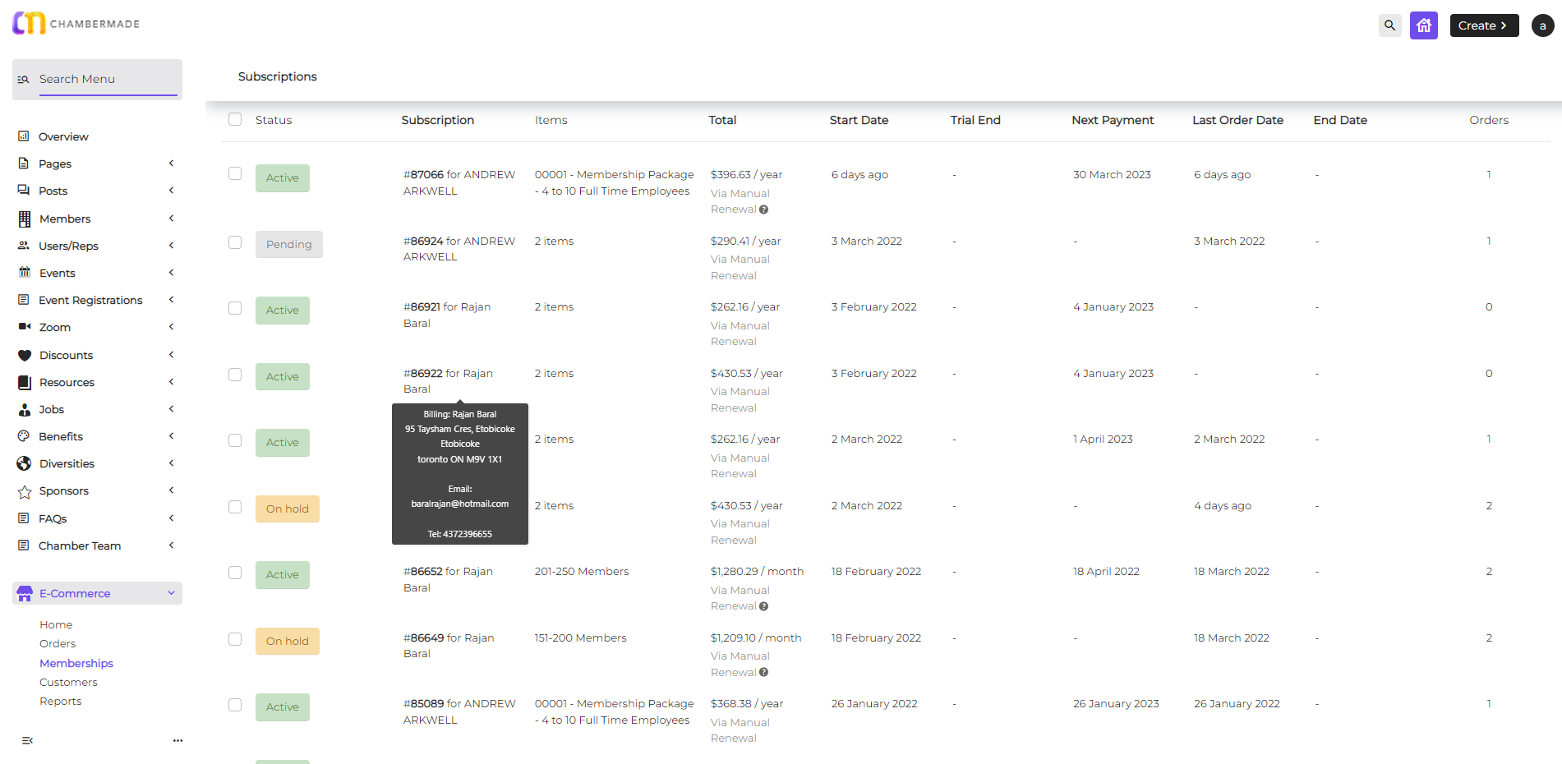Click the user avatar icon
The width and height of the screenshot is (1562, 764).
coord(1542,25)
